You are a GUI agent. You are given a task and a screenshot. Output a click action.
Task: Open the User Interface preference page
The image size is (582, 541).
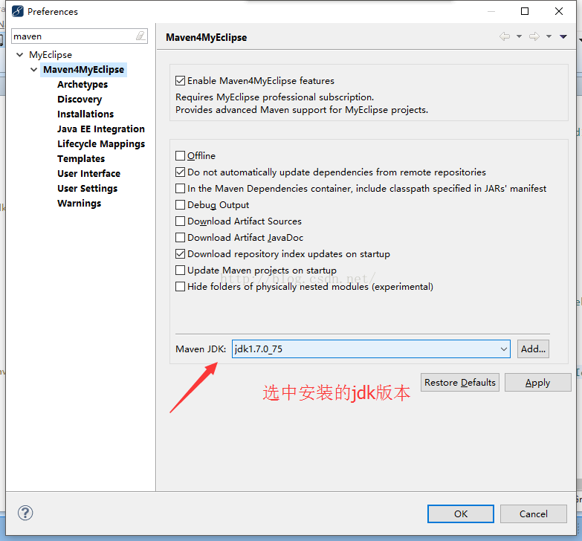(88, 173)
